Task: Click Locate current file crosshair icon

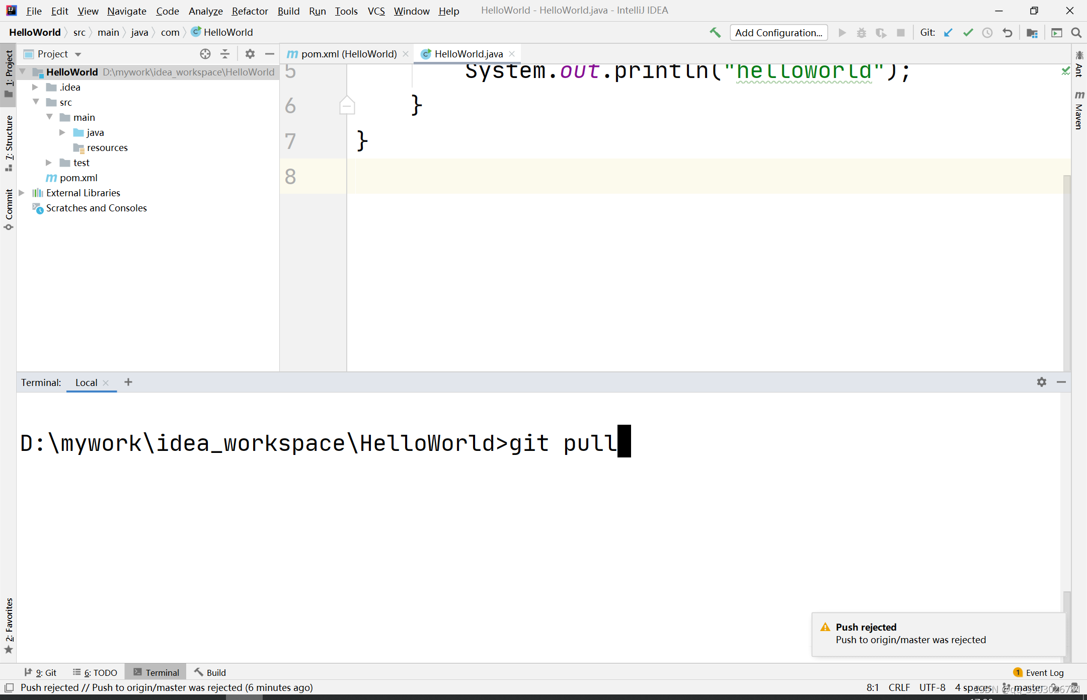Action: (205, 54)
